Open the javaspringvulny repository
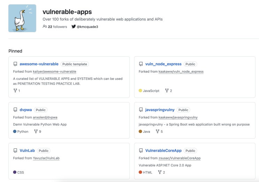The width and height of the screenshot is (259, 182). [161, 110]
